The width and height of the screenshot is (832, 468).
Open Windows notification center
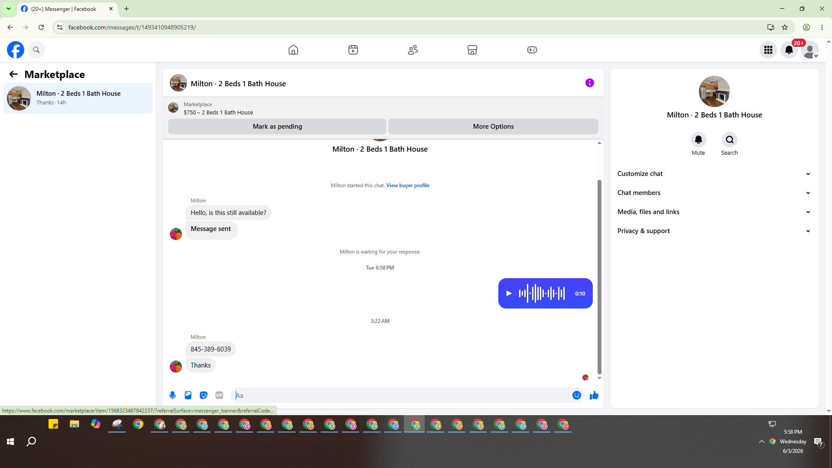(x=819, y=442)
